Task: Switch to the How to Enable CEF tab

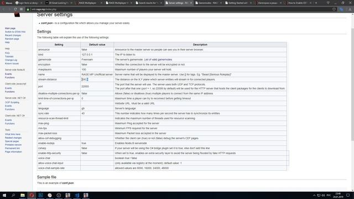Action: pyautogui.click(x=298, y=3)
